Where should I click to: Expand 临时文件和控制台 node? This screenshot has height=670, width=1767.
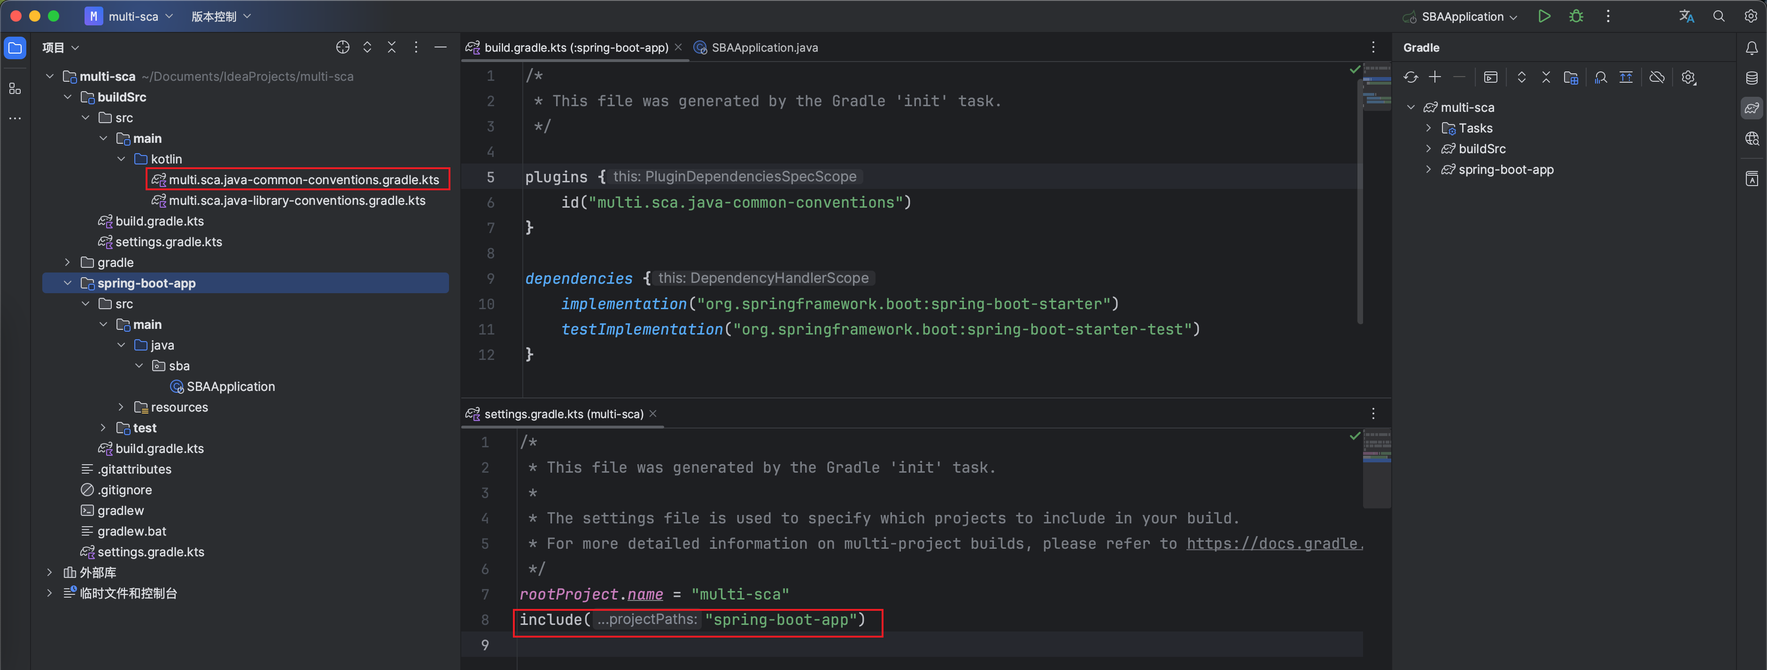click(50, 592)
